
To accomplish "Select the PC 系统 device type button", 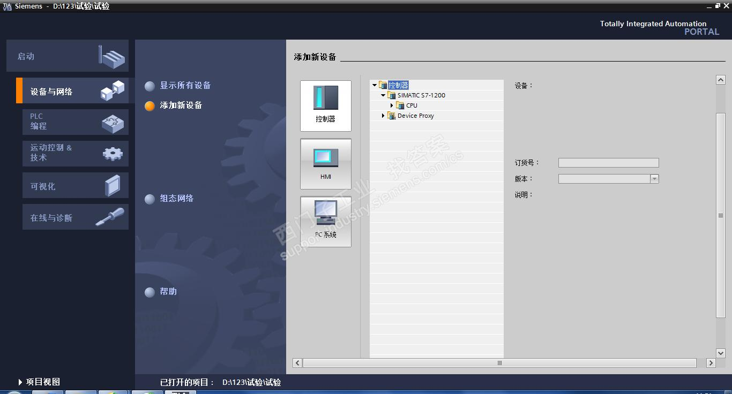I will tap(326, 222).
